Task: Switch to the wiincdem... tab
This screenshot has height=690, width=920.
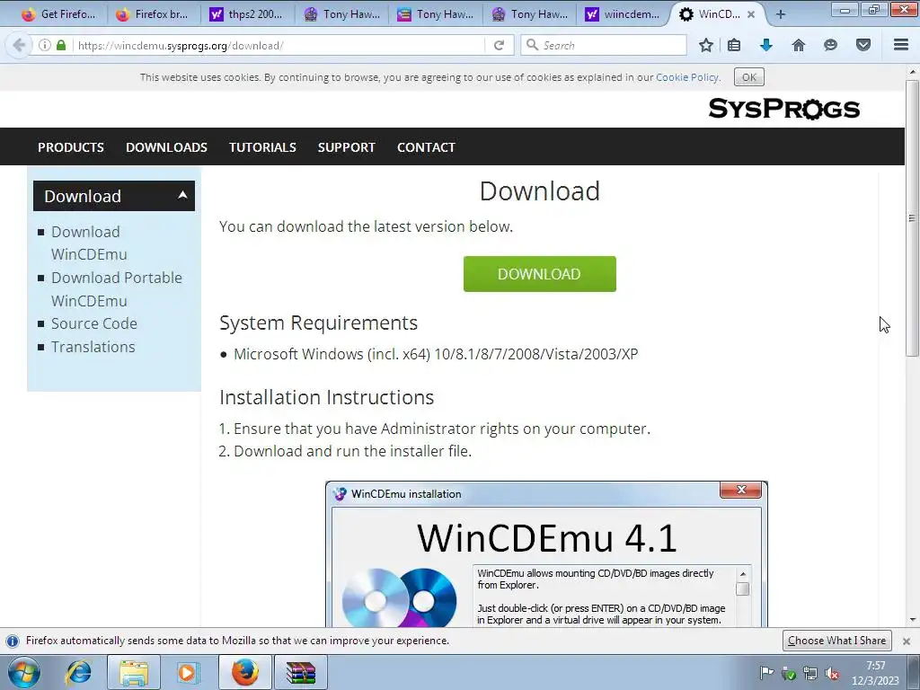Action: [622, 14]
